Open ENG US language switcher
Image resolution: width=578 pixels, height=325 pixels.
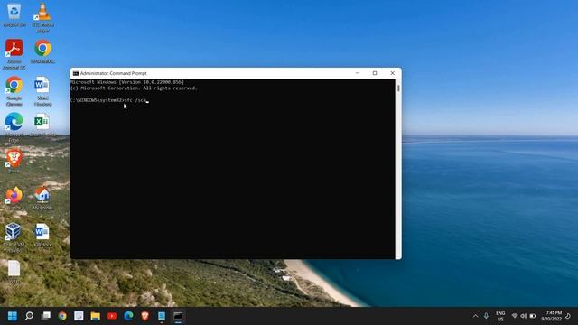click(x=500, y=316)
